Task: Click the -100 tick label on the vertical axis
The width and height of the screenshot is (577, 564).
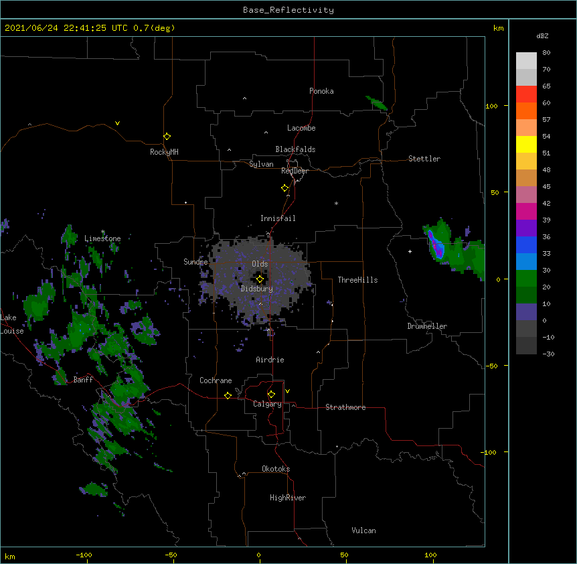Action: [489, 452]
